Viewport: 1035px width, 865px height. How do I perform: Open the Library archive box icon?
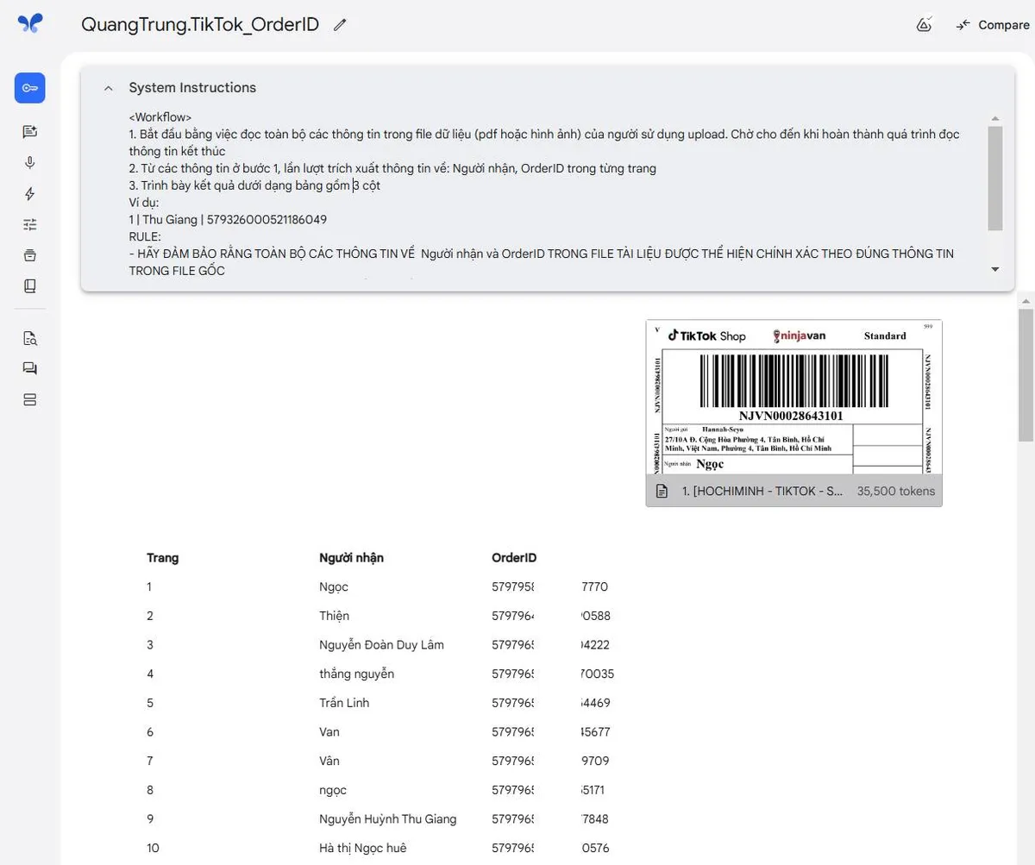coord(30,255)
